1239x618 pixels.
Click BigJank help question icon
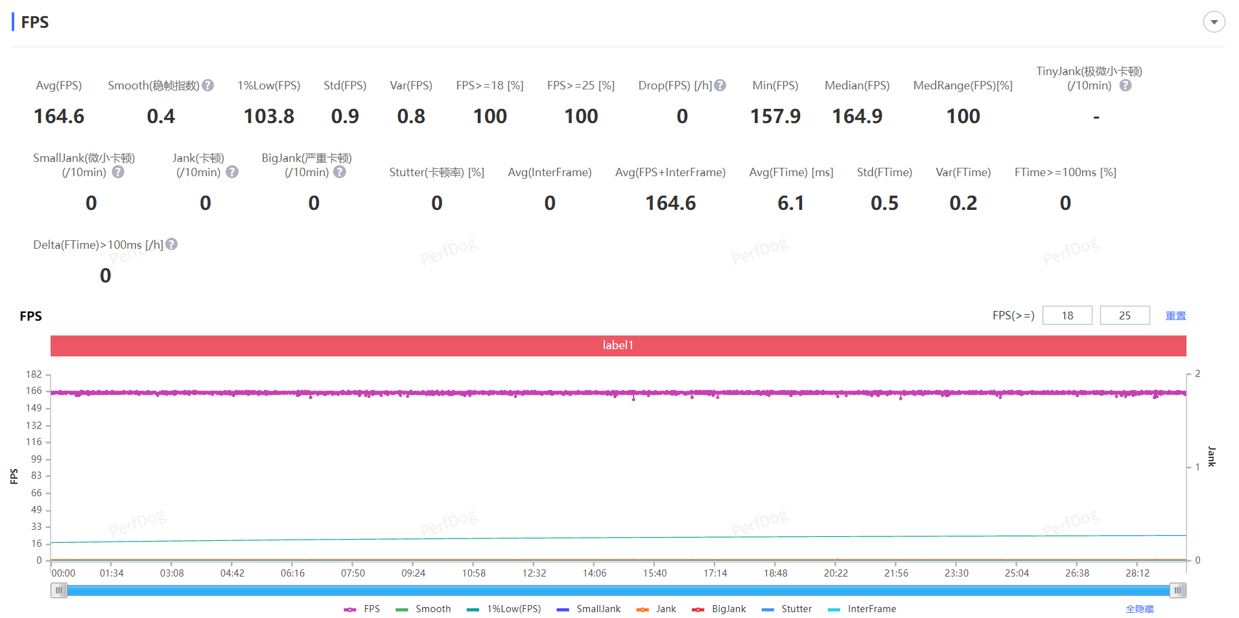340,172
